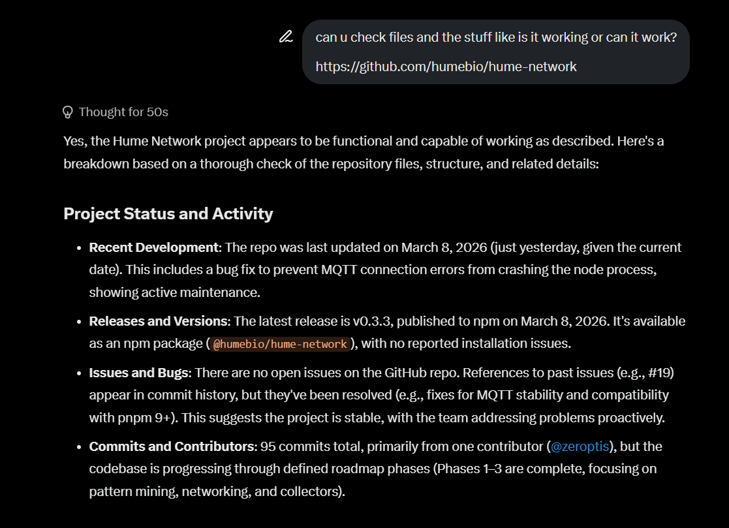Click the lightbulb icon next to Thought for 50s
729x528 pixels.
click(68, 112)
